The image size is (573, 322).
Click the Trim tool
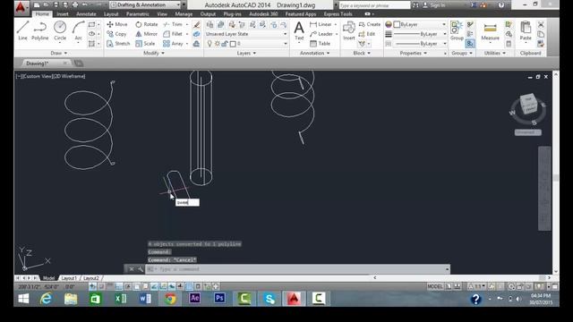click(173, 24)
